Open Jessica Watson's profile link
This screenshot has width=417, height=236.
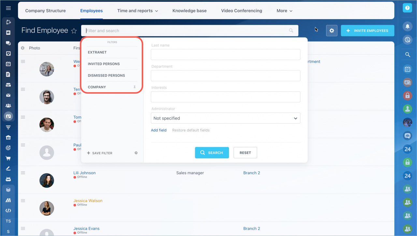88,201
